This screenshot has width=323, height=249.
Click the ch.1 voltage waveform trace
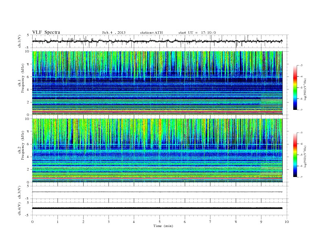coord(157,41)
